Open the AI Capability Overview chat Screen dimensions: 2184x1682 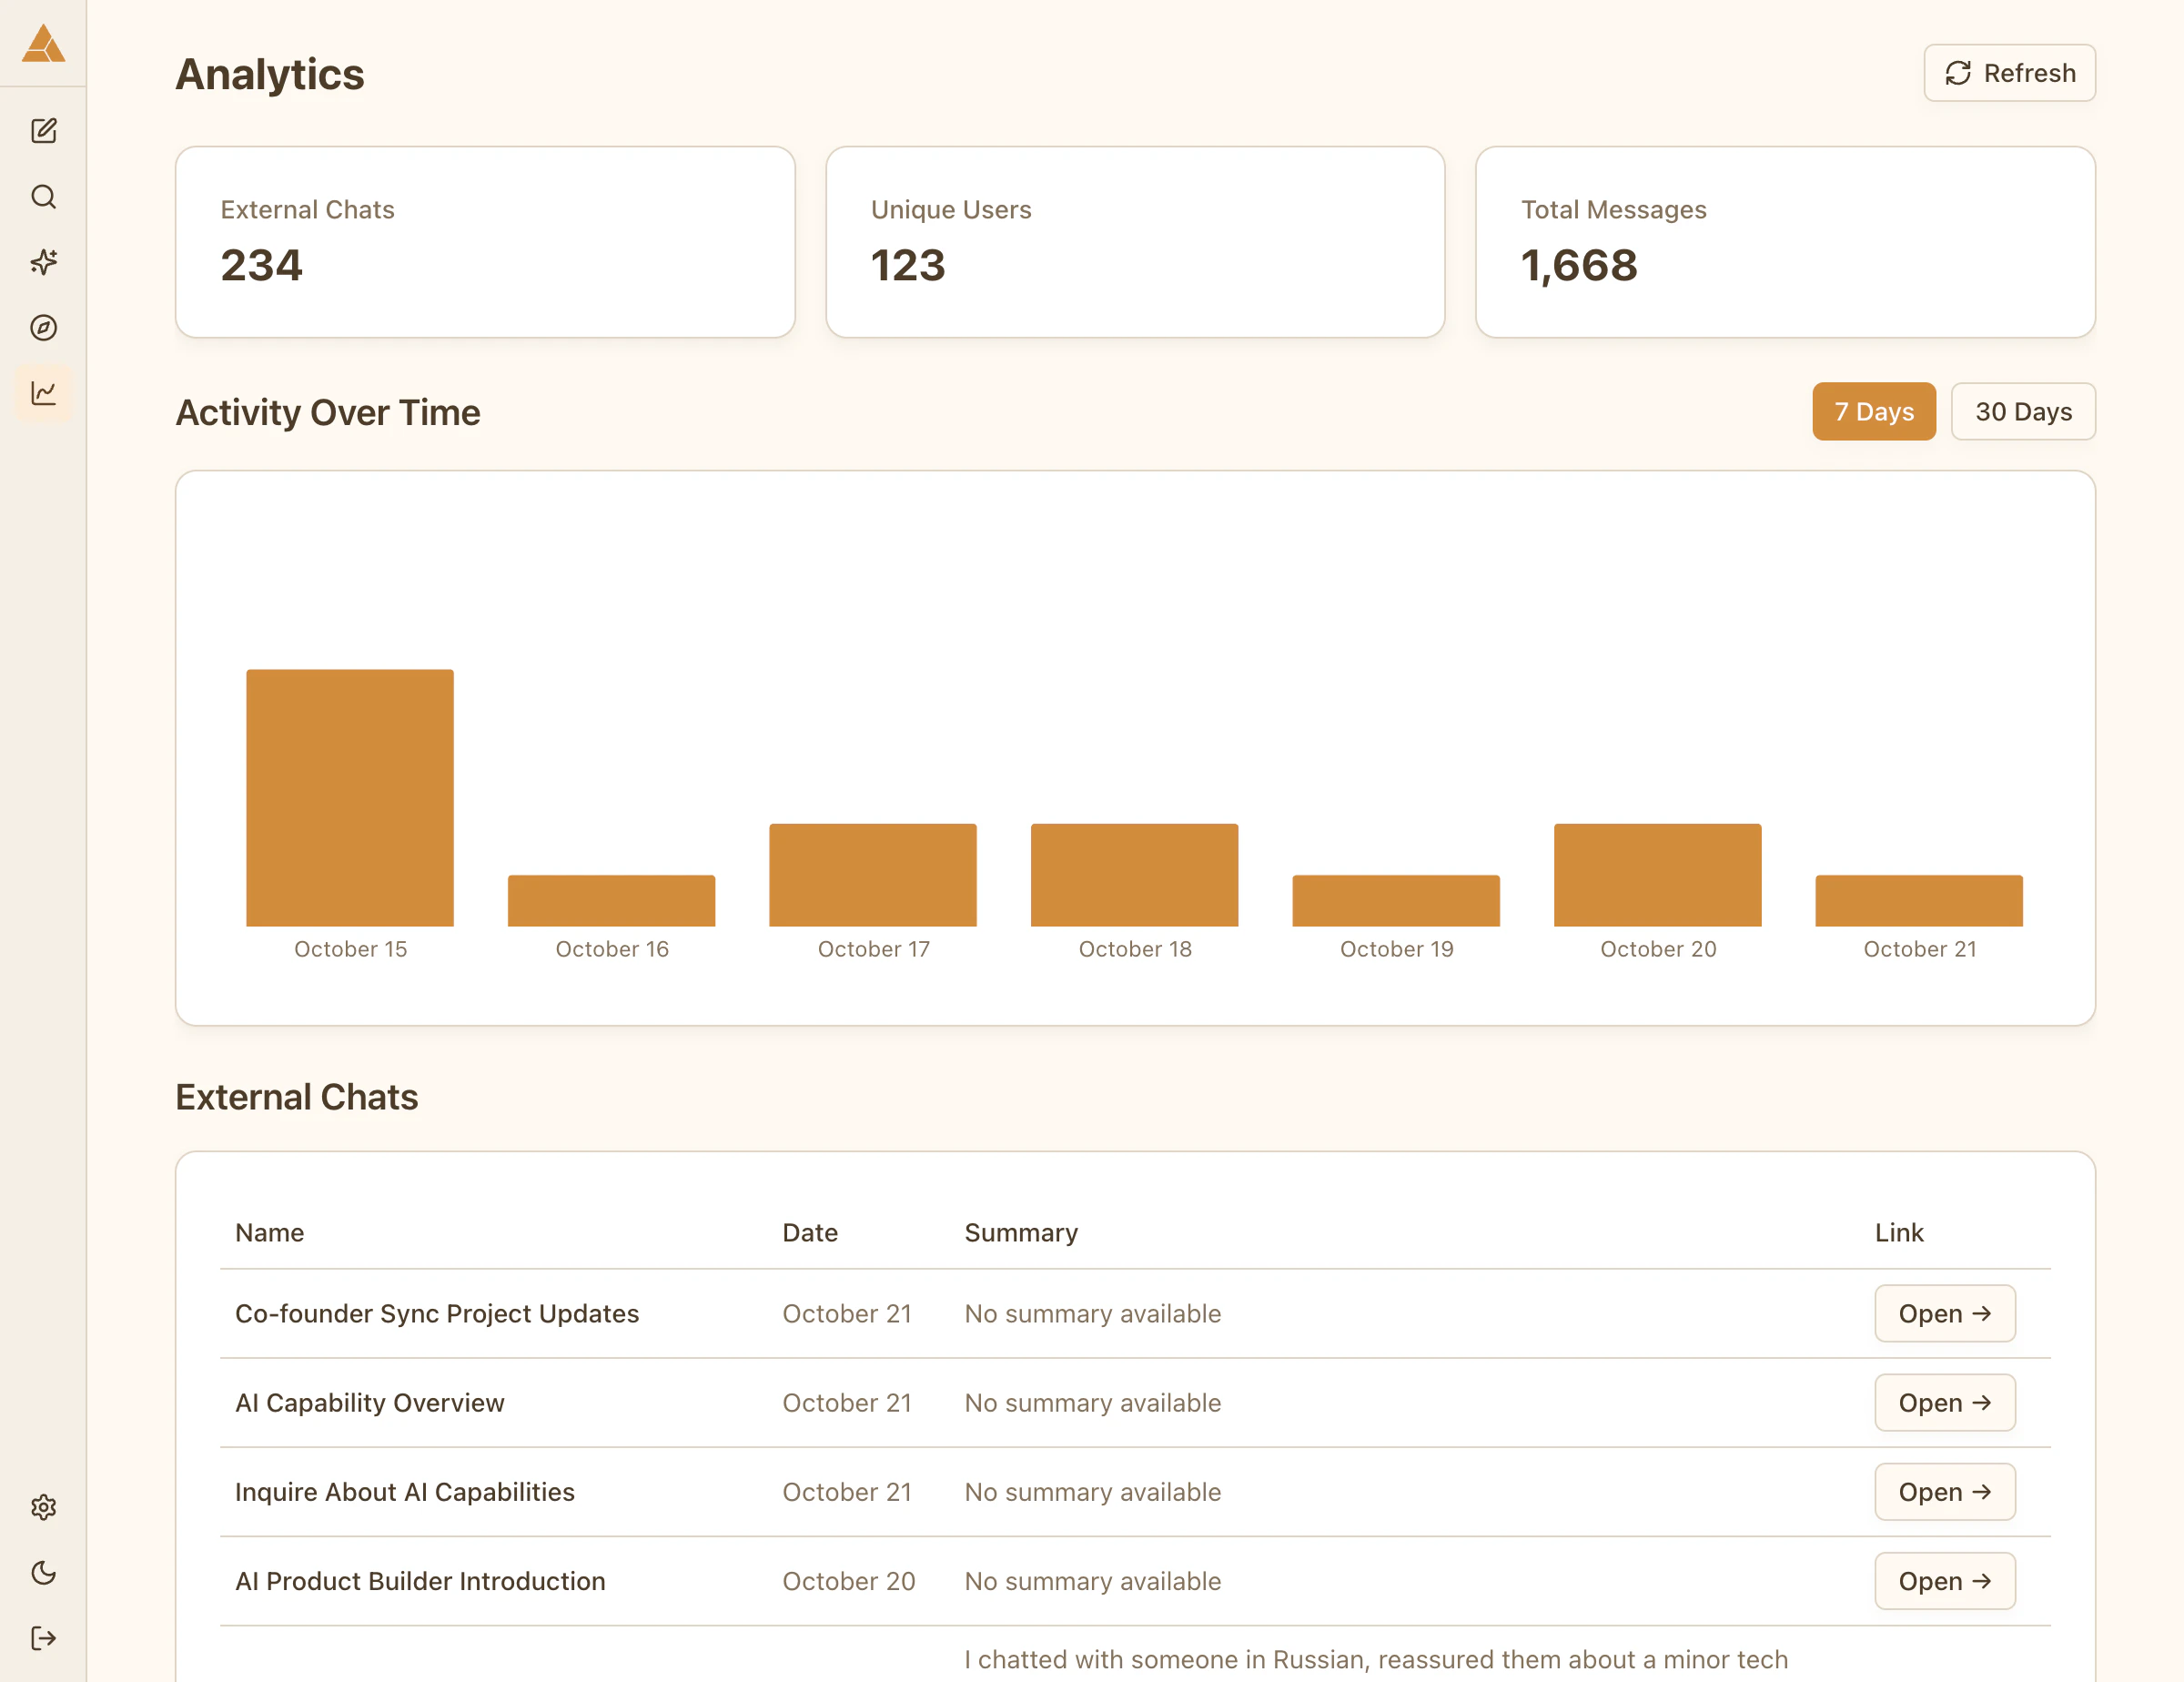tap(1944, 1402)
